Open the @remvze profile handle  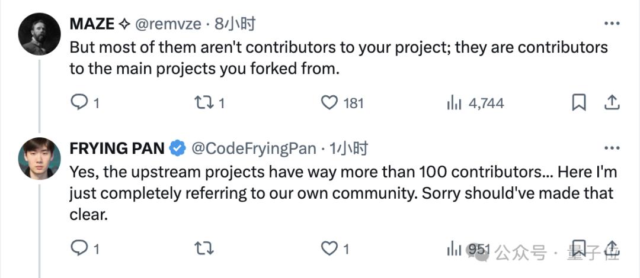click(169, 24)
